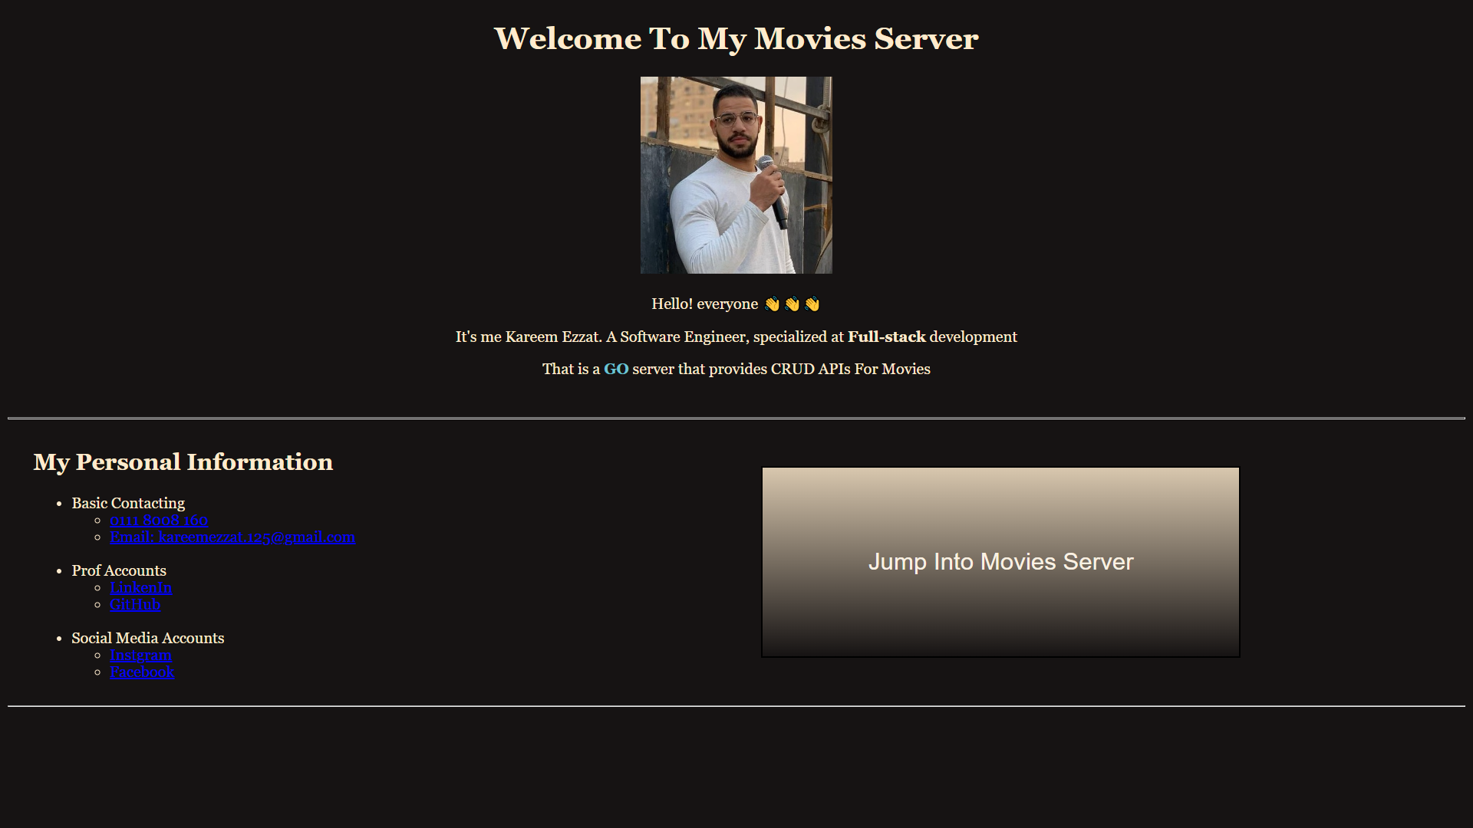The image size is (1473, 828).
Task: Click the Jump Into Movies Server button
Action: click(x=1000, y=561)
